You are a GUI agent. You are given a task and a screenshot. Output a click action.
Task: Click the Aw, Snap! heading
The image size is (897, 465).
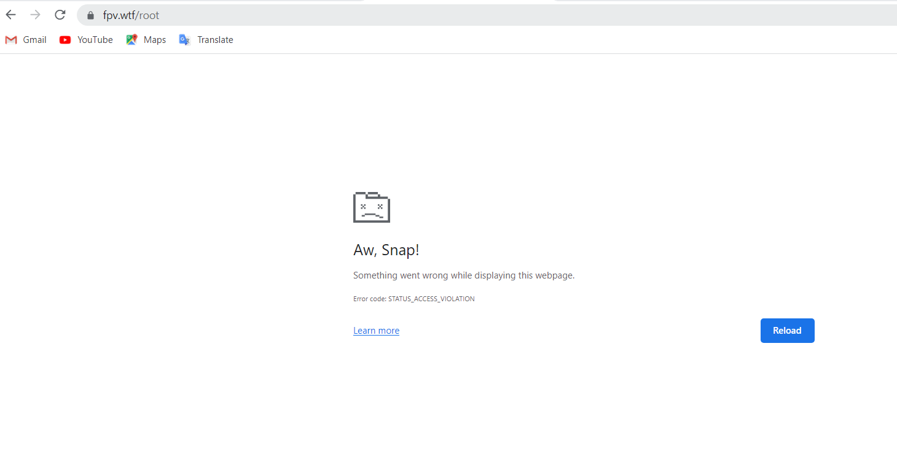386,250
